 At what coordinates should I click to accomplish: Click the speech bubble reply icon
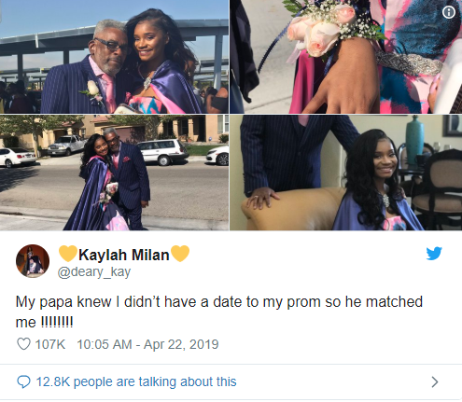pyautogui.click(x=23, y=381)
